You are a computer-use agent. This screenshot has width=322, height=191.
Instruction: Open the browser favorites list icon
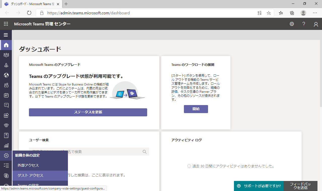281,13
